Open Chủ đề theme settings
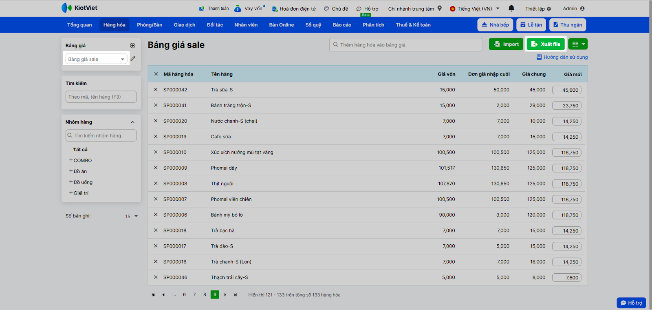Viewport: 652px width, 310px height. click(x=336, y=9)
